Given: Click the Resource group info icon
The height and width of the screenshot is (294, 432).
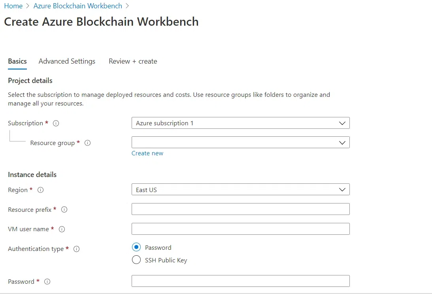Looking at the screenshot, I should pos(88,143).
